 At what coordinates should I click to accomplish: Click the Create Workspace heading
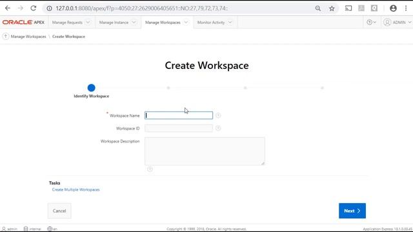tap(206, 66)
